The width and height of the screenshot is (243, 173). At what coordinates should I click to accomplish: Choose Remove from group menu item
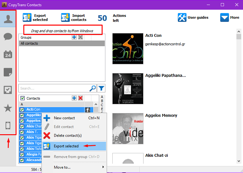coord(74,157)
